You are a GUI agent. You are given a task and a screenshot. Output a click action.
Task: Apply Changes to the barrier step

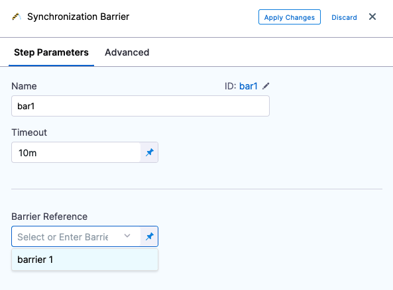pos(290,17)
